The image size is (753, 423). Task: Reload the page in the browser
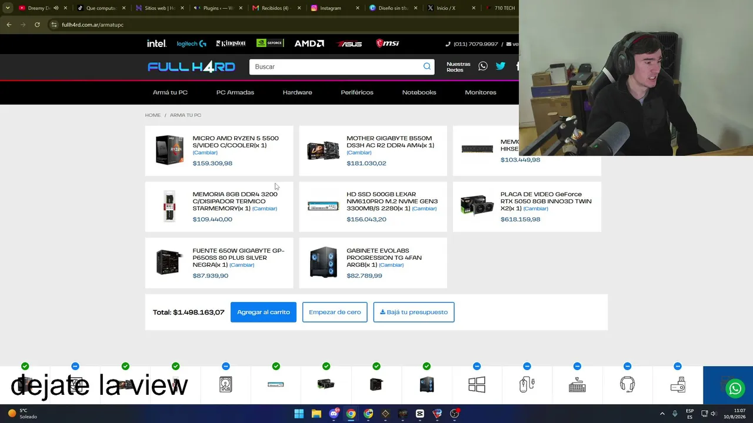tap(37, 25)
